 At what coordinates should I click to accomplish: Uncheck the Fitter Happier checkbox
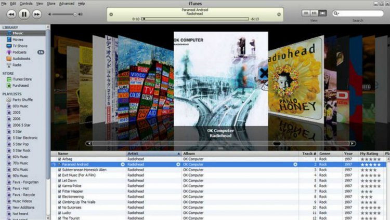59,191
